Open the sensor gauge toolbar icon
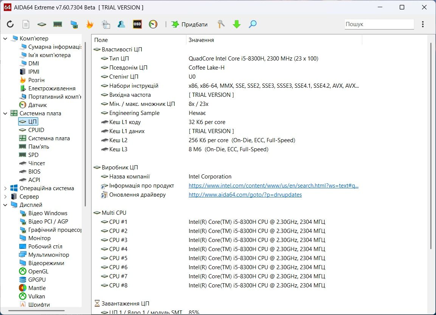This screenshot has height=315, width=436. [x=153, y=24]
